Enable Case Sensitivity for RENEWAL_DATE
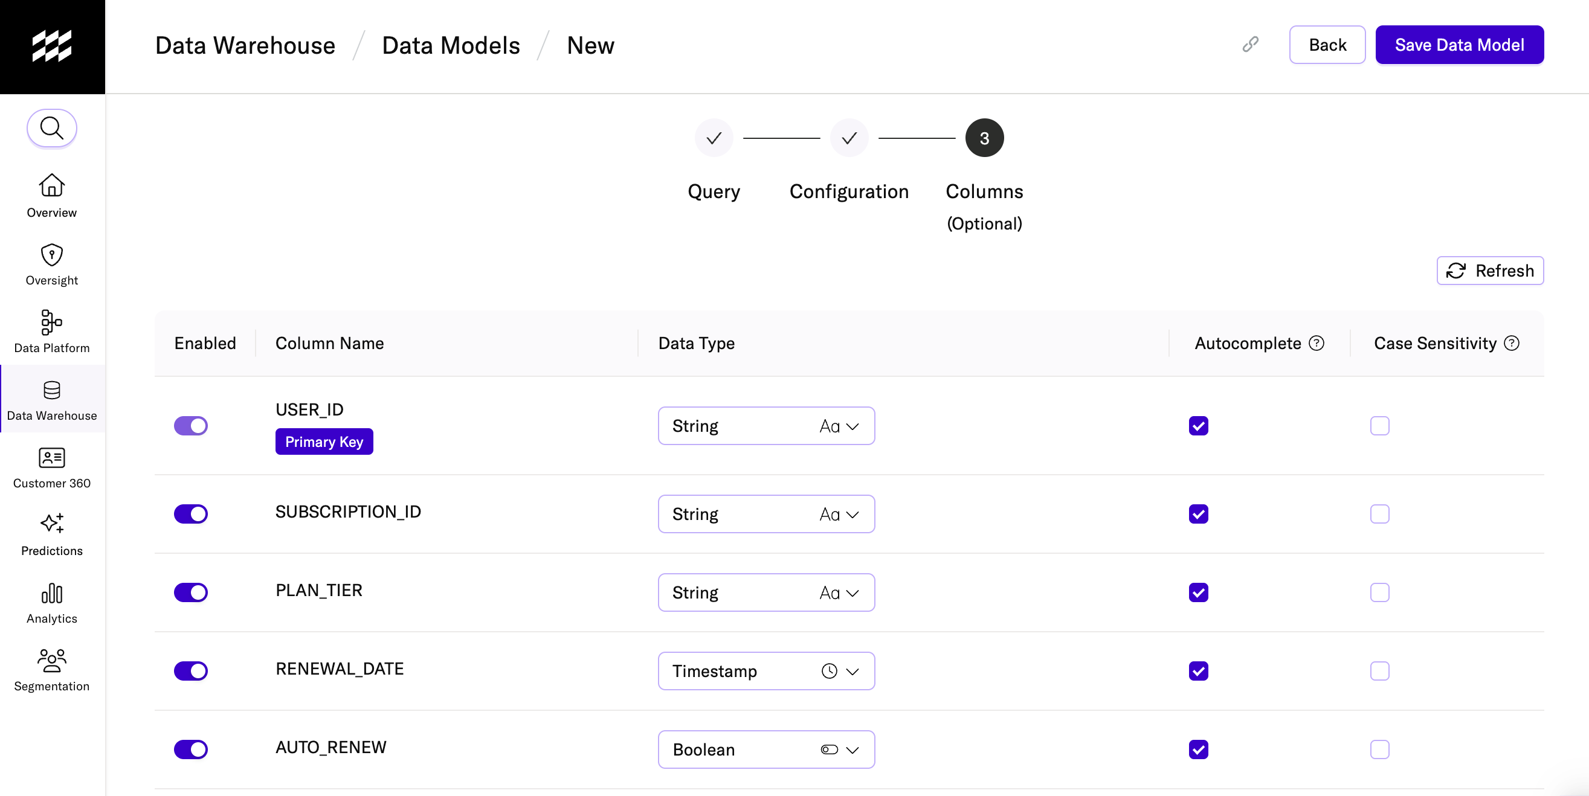The width and height of the screenshot is (1589, 796). (x=1379, y=671)
